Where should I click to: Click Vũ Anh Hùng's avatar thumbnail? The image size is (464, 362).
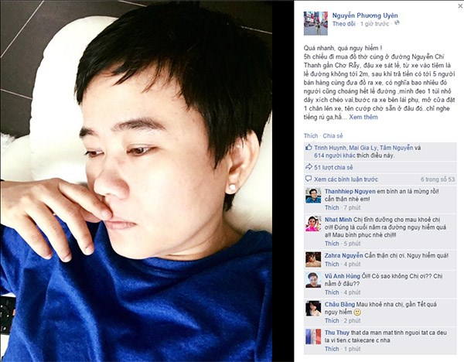point(313,280)
